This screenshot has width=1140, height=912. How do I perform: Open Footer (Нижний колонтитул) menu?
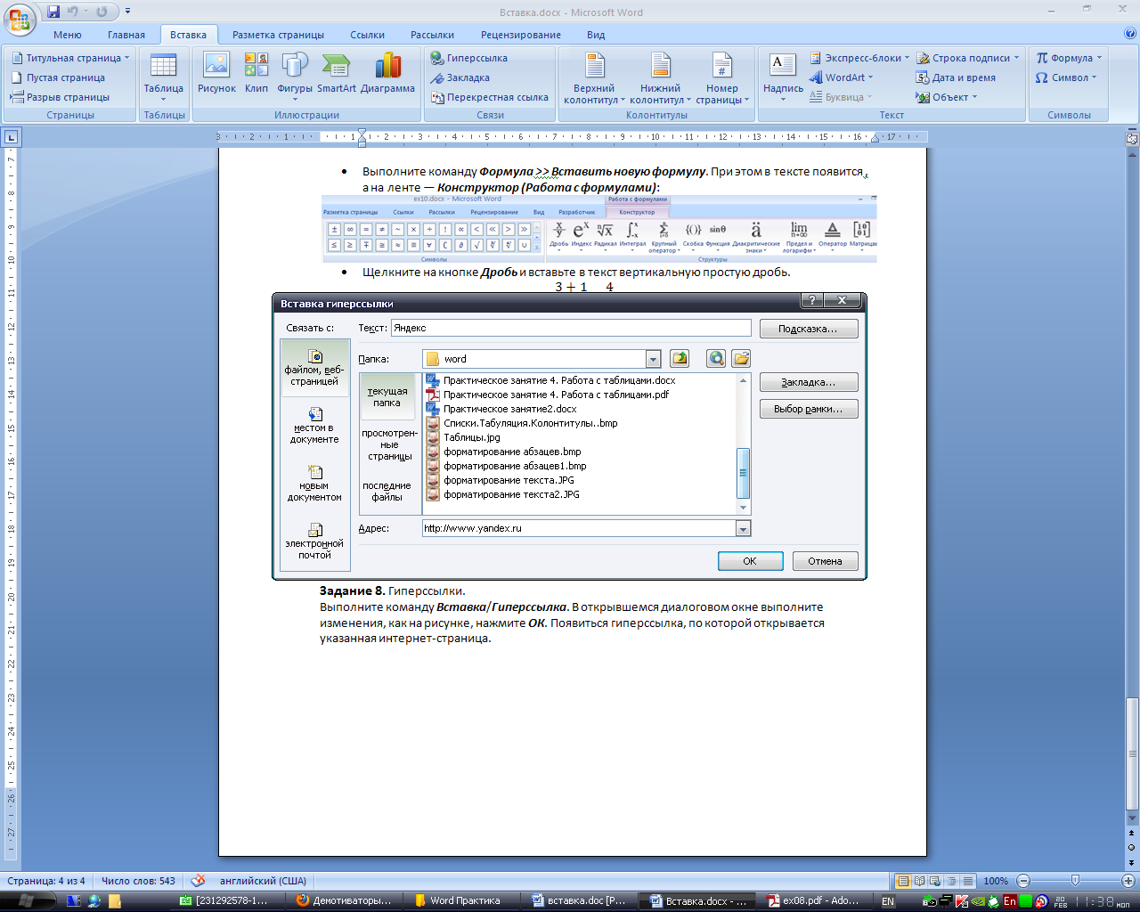(x=660, y=78)
